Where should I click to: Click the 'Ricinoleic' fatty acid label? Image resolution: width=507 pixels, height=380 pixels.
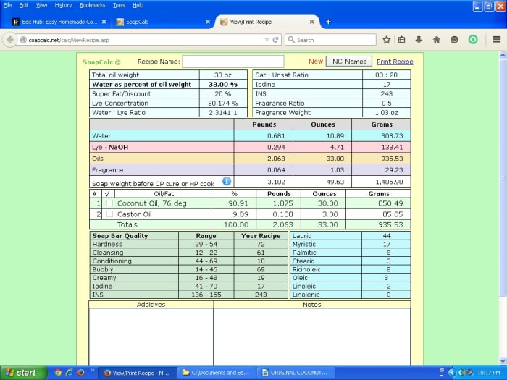pos(306,269)
